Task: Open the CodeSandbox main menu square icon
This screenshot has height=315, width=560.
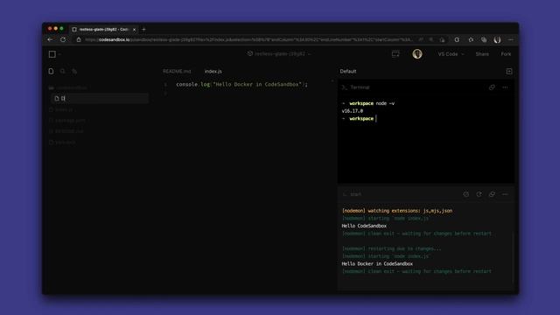Action: pyautogui.click(x=52, y=54)
